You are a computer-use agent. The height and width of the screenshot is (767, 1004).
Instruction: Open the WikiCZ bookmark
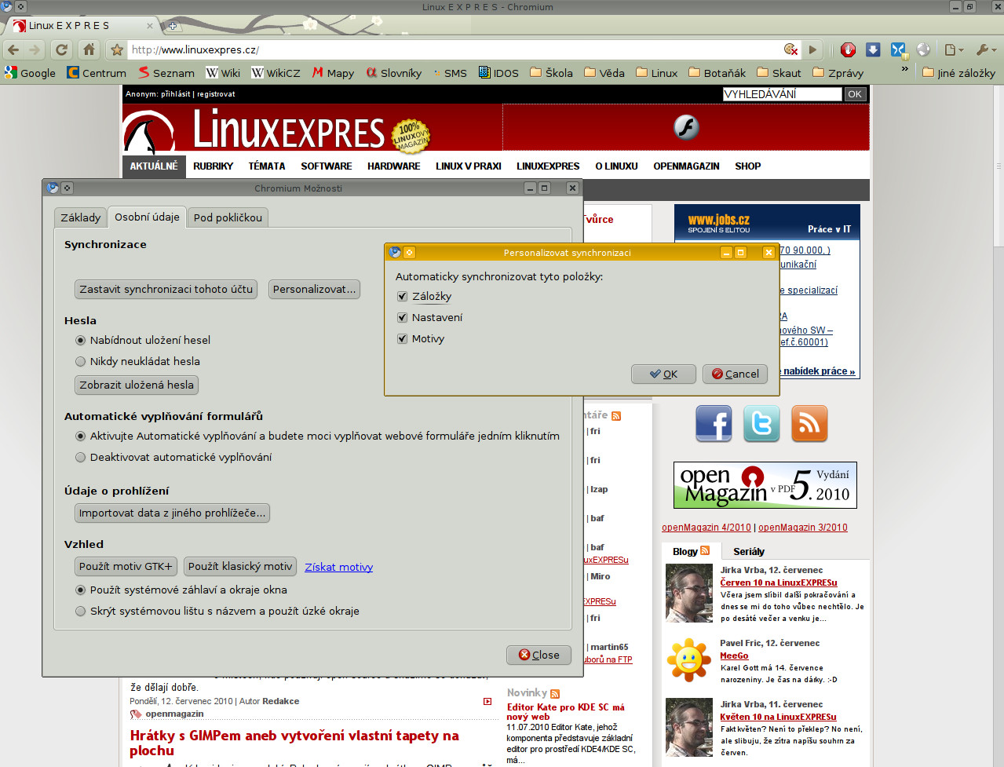[x=276, y=73]
